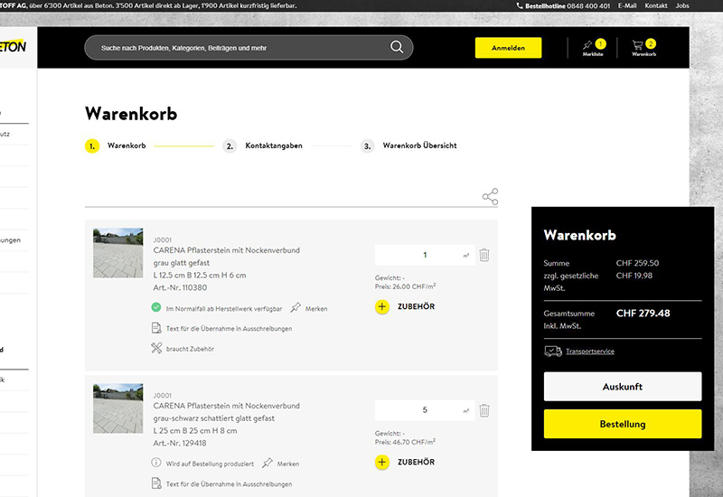Open the Transportservice link
This screenshot has height=497, width=723.
(x=590, y=352)
